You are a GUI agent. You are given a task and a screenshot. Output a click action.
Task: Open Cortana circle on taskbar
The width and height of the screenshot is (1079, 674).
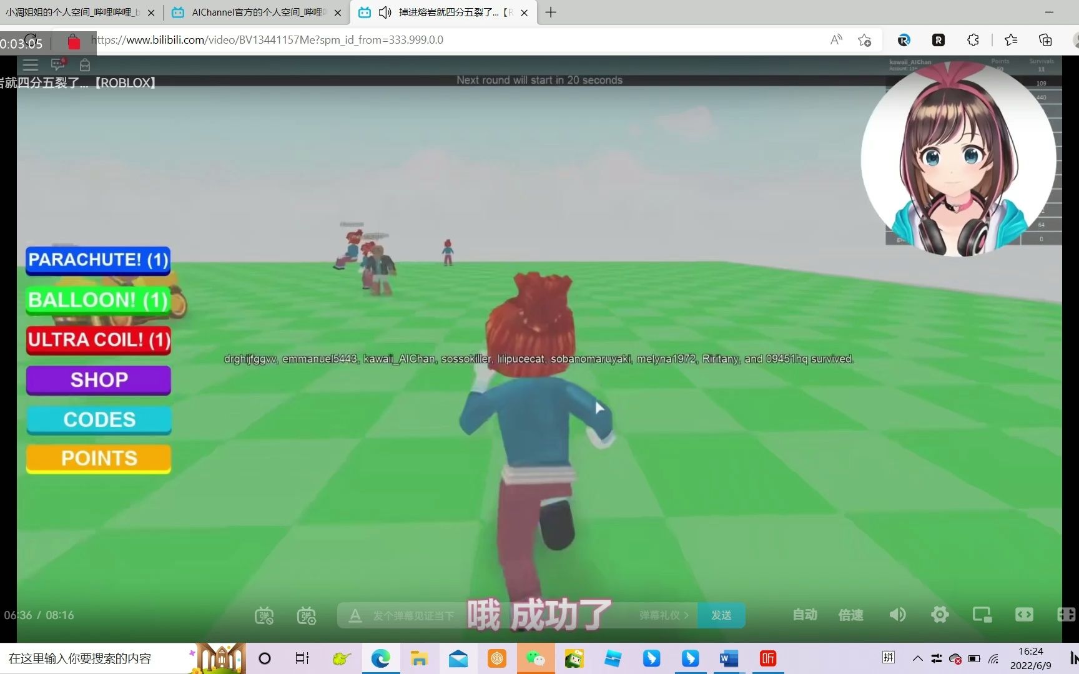click(265, 658)
